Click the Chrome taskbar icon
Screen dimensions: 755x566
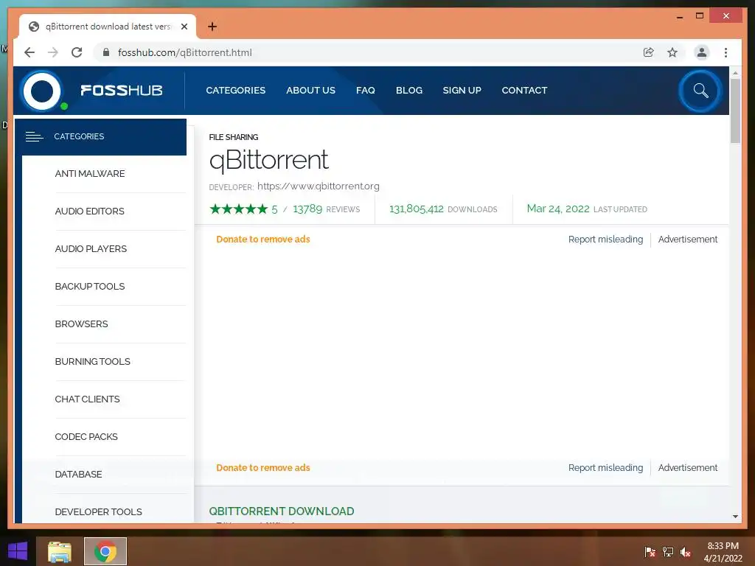105,551
